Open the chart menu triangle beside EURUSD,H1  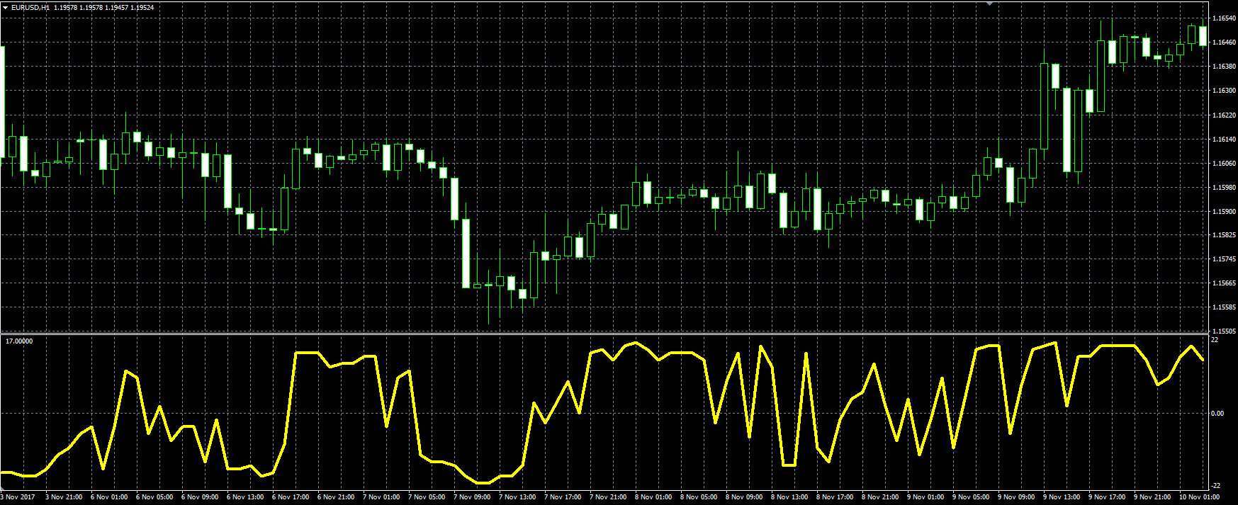pos(6,7)
